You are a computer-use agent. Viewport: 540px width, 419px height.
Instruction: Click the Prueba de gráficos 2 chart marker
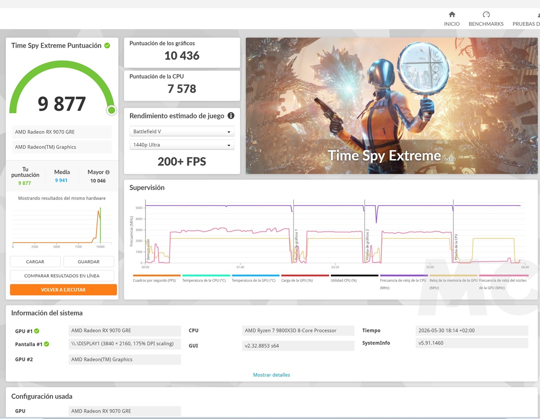(x=367, y=245)
